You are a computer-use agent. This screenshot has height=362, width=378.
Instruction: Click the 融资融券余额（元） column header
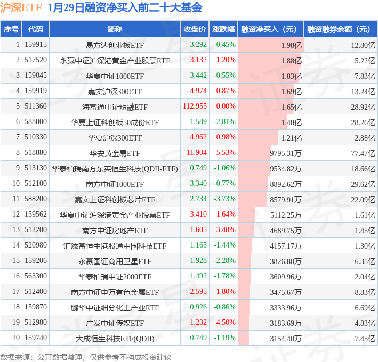[x=340, y=29]
